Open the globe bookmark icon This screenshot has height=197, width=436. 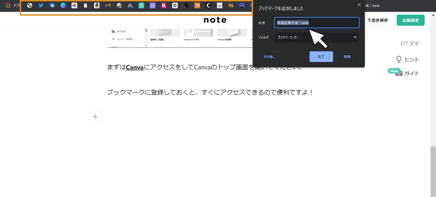coord(30,5)
